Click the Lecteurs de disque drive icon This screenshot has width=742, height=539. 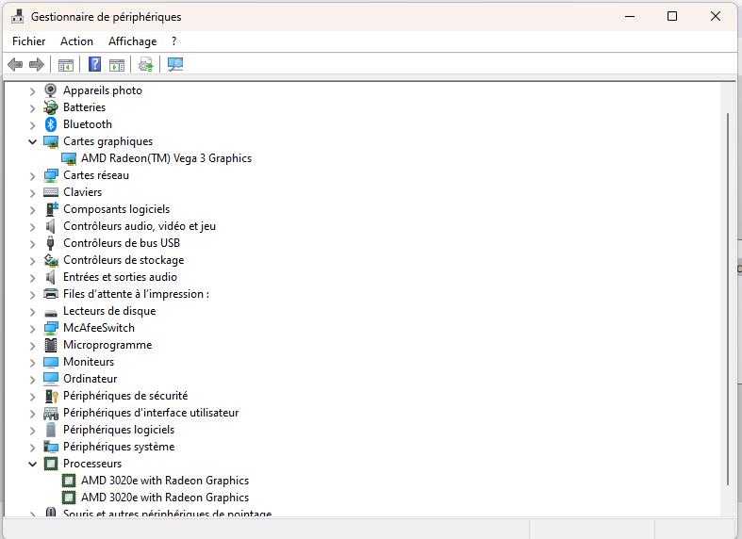click(51, 313)
